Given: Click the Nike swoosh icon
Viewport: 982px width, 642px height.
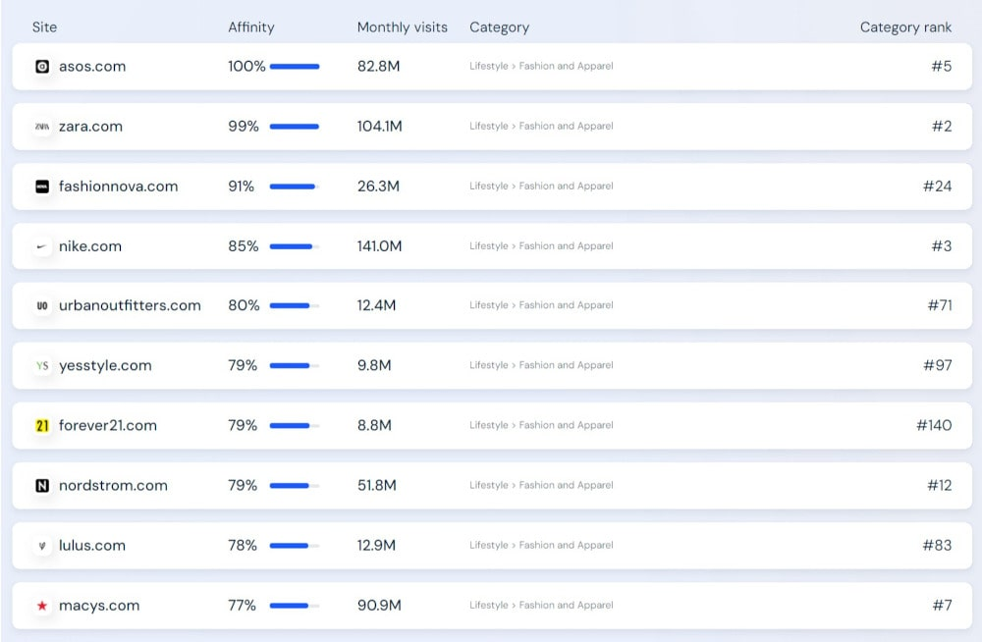Looking at the screenshot, I should 42,246.
